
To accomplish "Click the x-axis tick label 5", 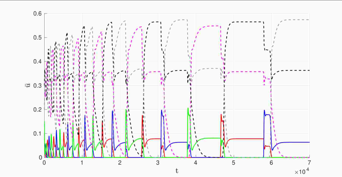I will [x=234, y=163].
